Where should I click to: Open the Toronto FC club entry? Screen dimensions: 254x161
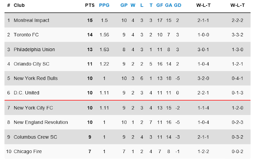127,34
